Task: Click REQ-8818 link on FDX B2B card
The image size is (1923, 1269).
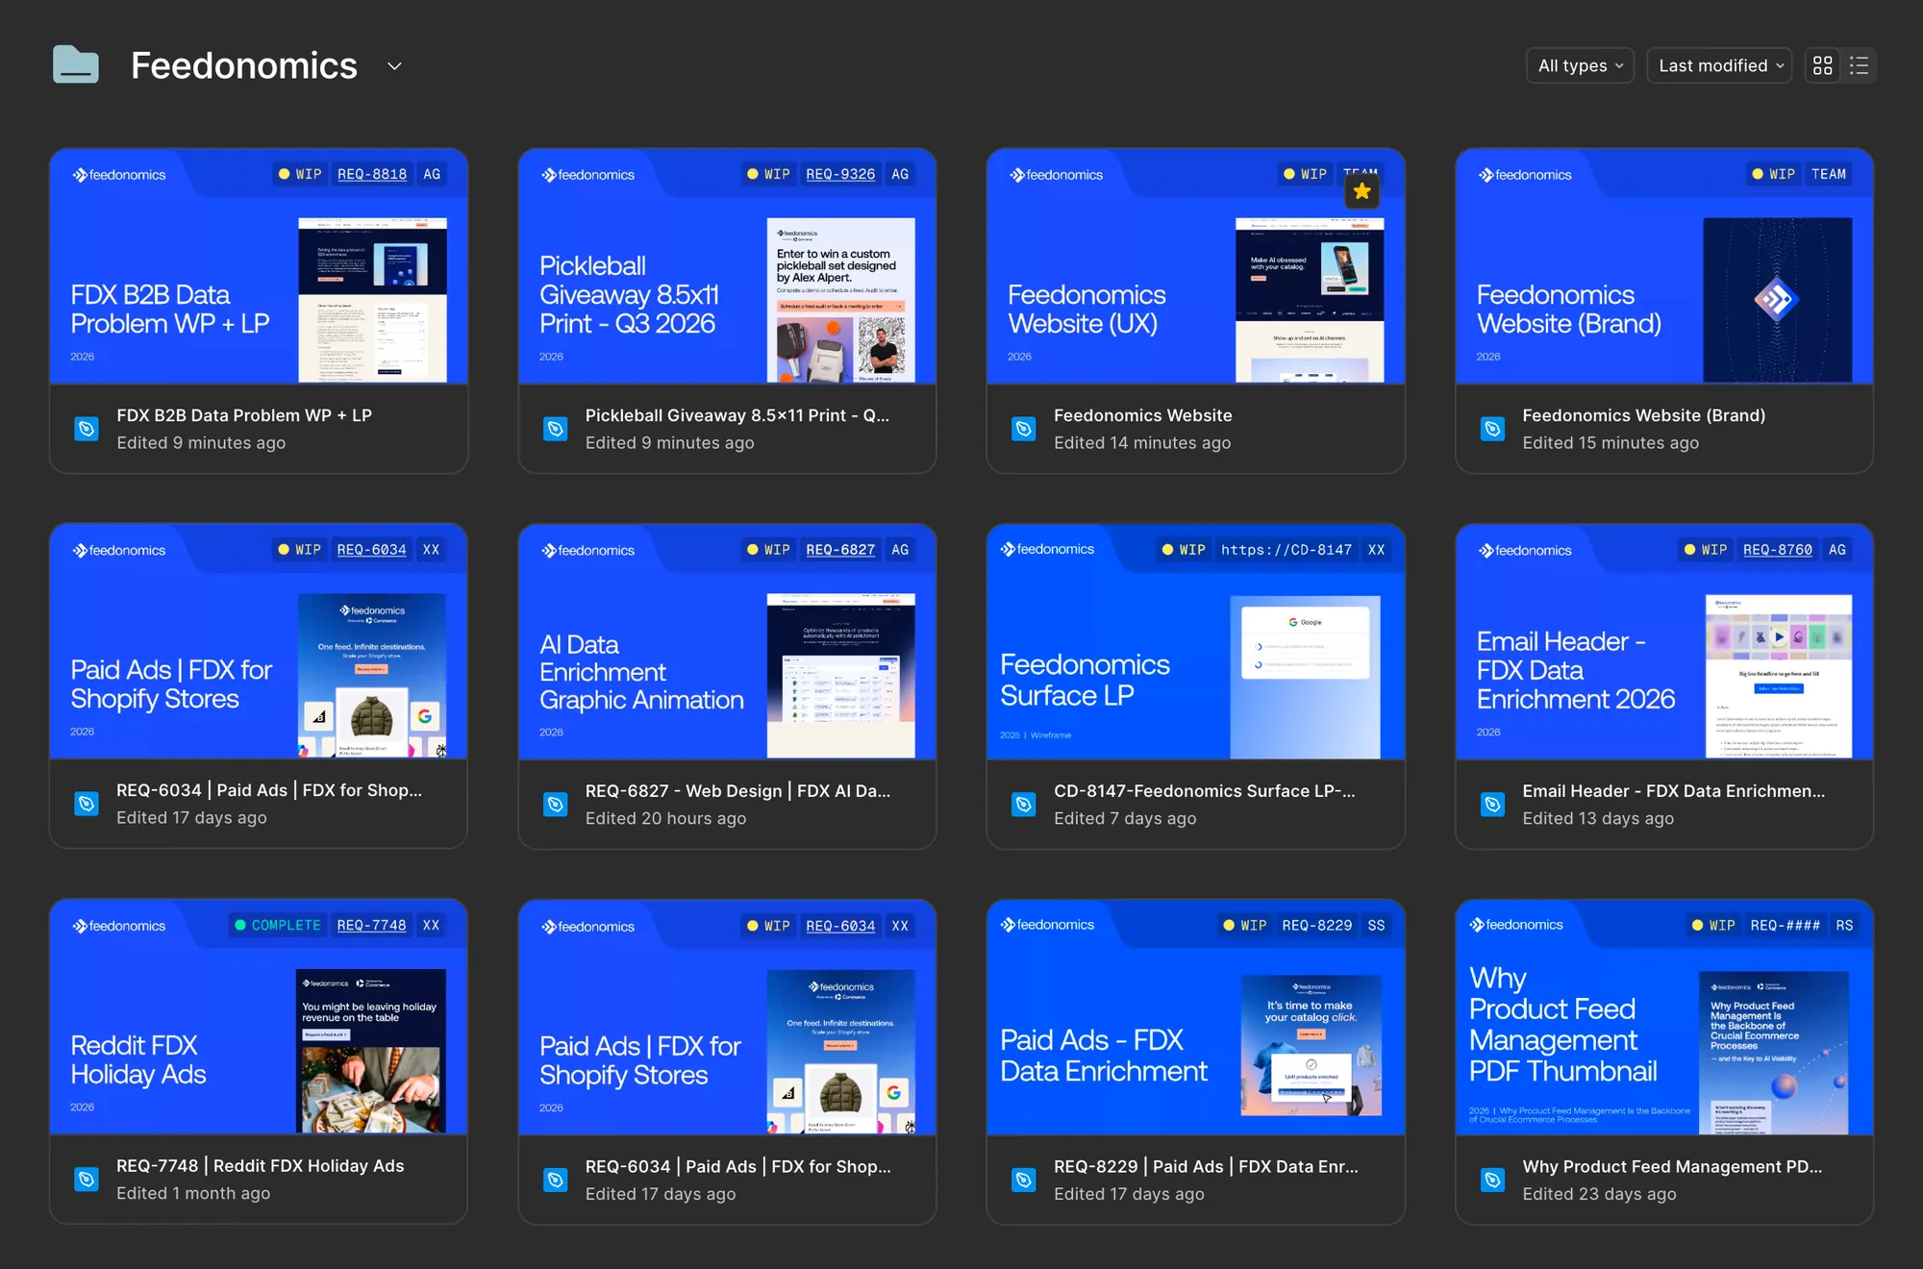Action: click(372, 174)
